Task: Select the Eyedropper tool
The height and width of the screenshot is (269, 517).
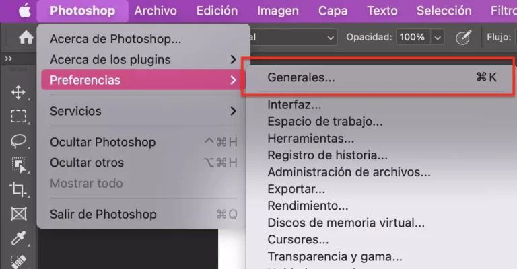Action: [x=18, y=239]
